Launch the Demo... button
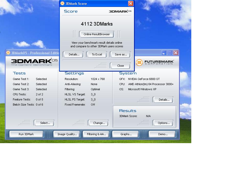 click(163, 134)
